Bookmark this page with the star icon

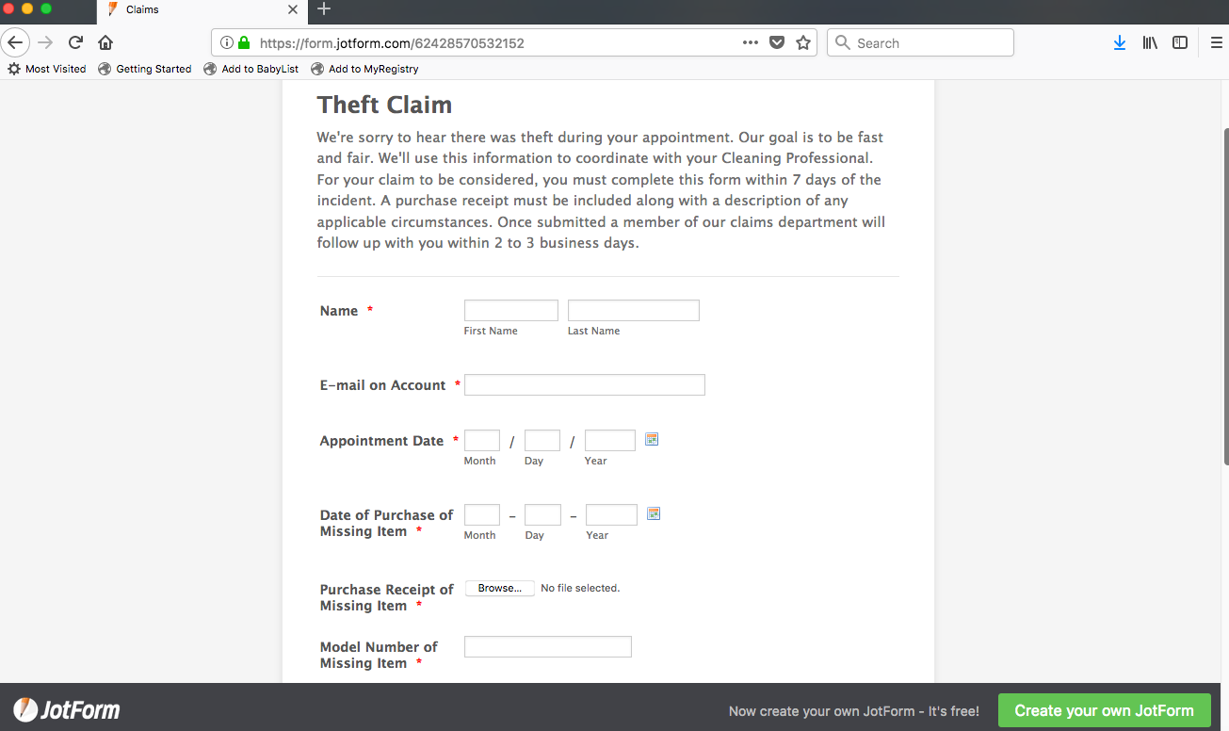[803, 42]
